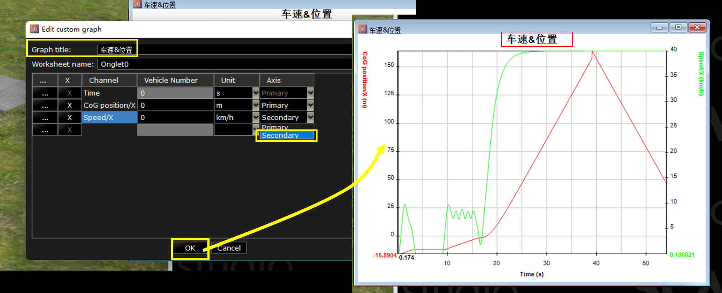Viewport: 722px width, 293px height.
Task: Click the Channel column header
Action: (109, 80)
